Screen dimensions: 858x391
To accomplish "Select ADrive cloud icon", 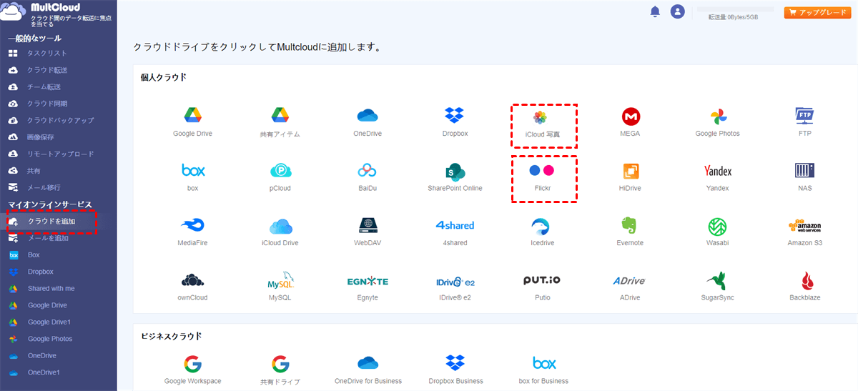I will click(x=630, y=281).
